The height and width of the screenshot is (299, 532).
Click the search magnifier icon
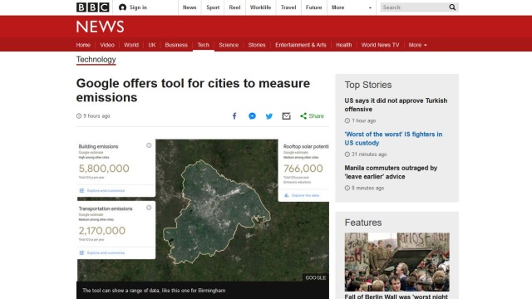pyautogui.click(x=452, y=7)
